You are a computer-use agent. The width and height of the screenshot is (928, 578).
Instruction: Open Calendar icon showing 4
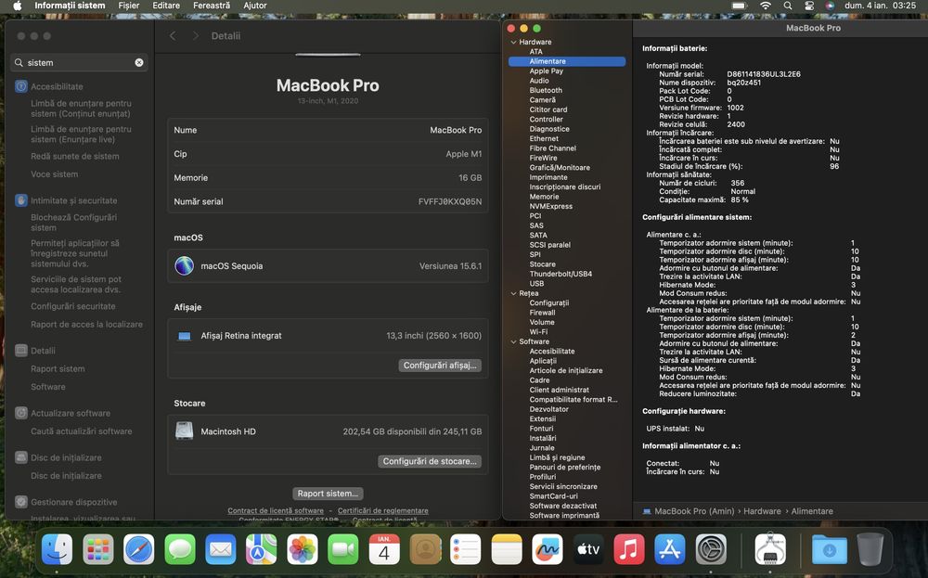(384, 549)
